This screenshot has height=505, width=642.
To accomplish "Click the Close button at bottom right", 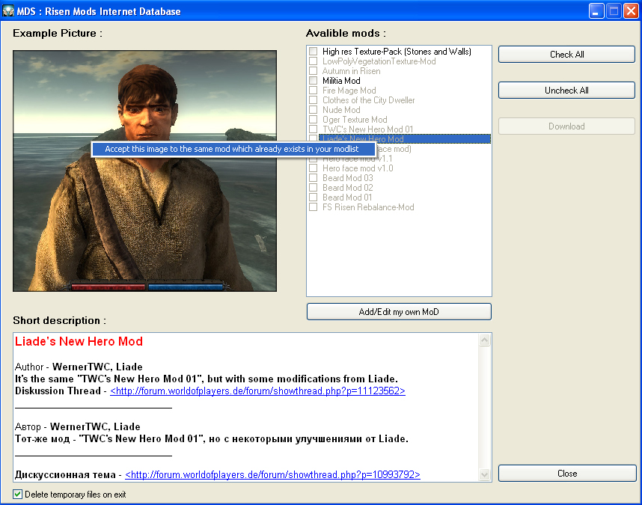I will click(567, 474).
